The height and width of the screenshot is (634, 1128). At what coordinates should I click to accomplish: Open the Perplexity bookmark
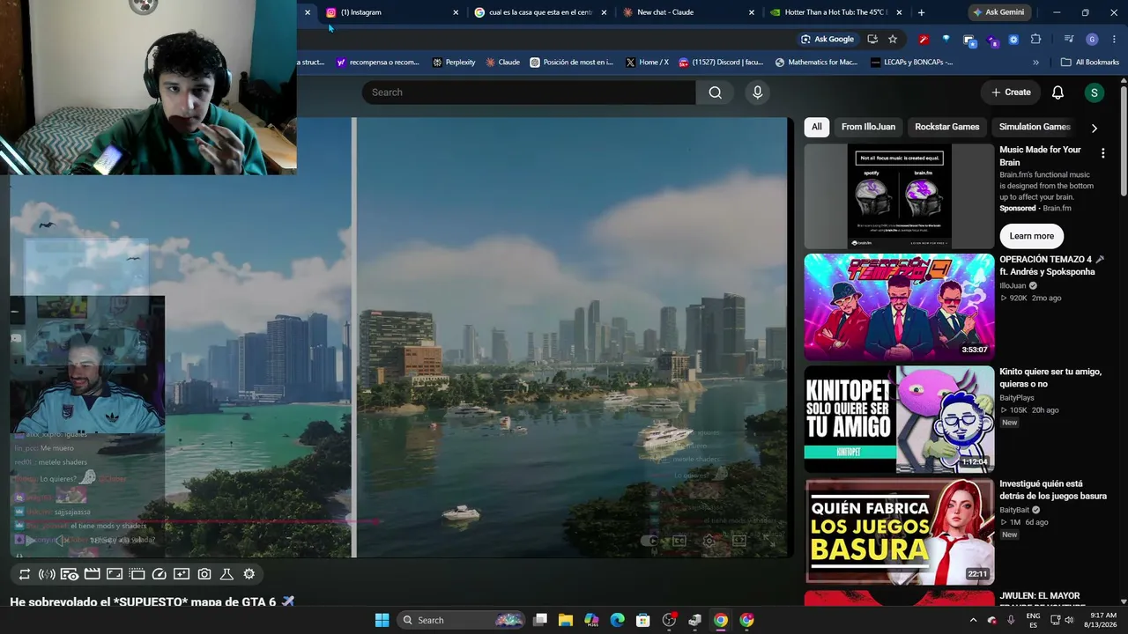coord(454,63)
